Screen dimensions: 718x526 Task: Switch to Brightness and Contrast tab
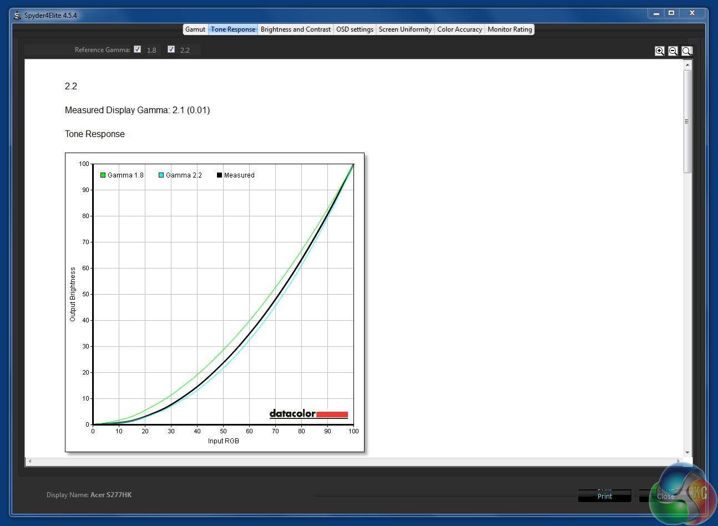coord(295,29)
